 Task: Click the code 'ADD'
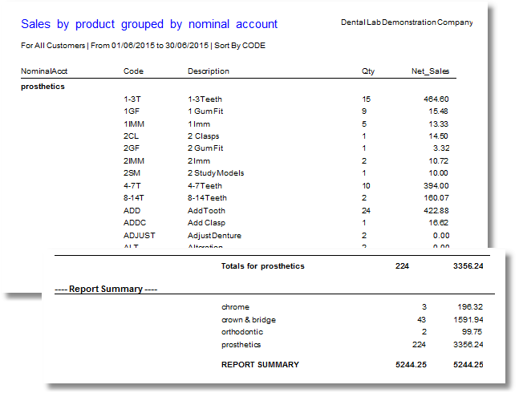[132, 210]
